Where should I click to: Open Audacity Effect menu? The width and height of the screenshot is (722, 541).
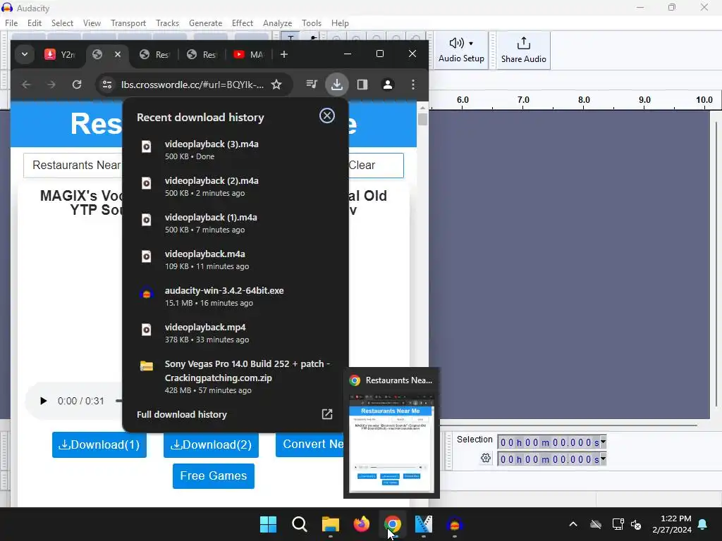pos(243,23)
